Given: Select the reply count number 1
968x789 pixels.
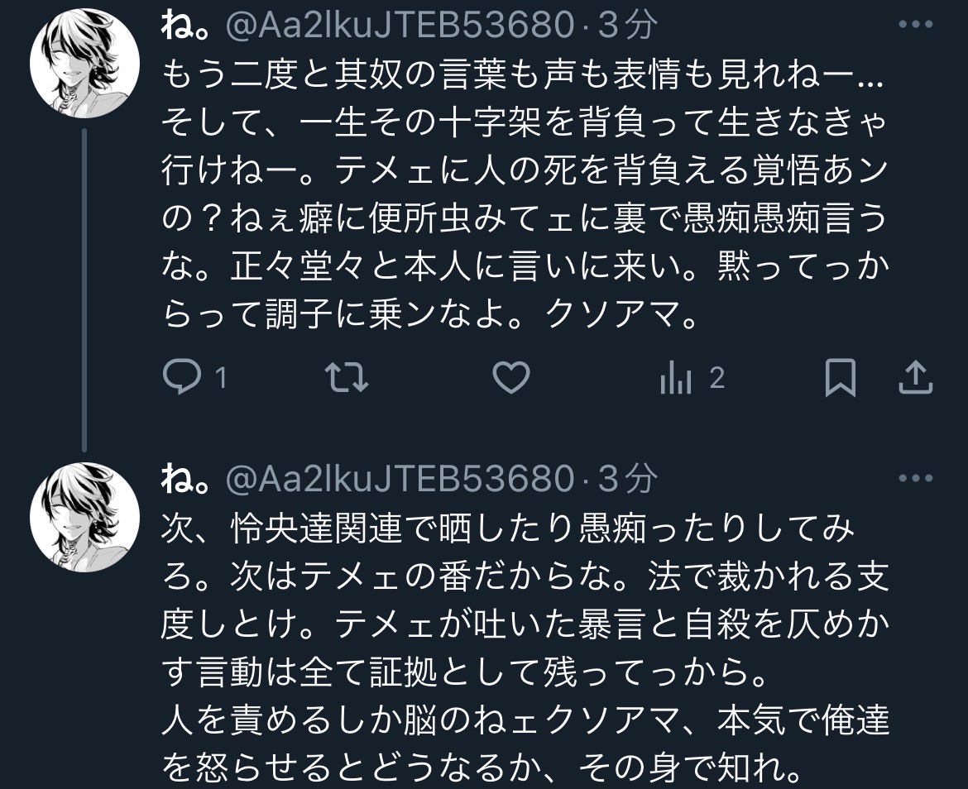Looking at the screenshot, I should pos(221,377).
